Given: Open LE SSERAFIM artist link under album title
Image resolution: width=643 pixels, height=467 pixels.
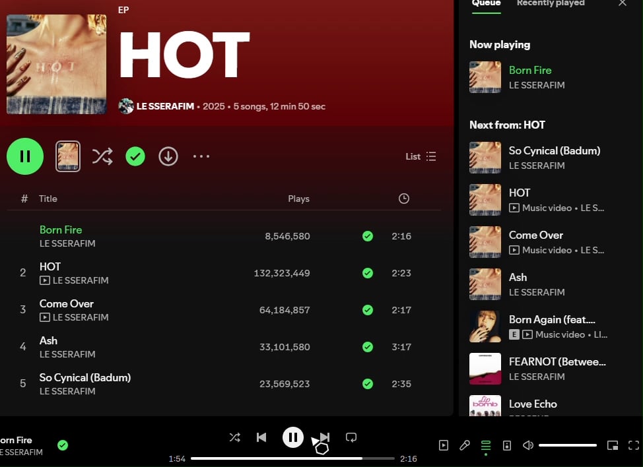Looking at the screenshot, I should (165, 106).
